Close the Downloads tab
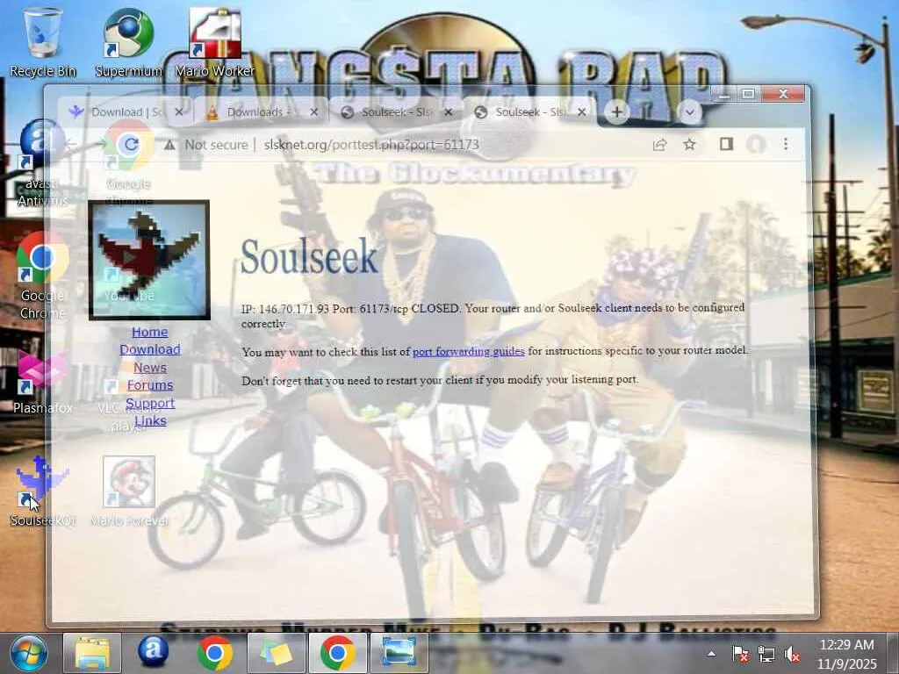The image size is (899, 674). coord(313,111)
